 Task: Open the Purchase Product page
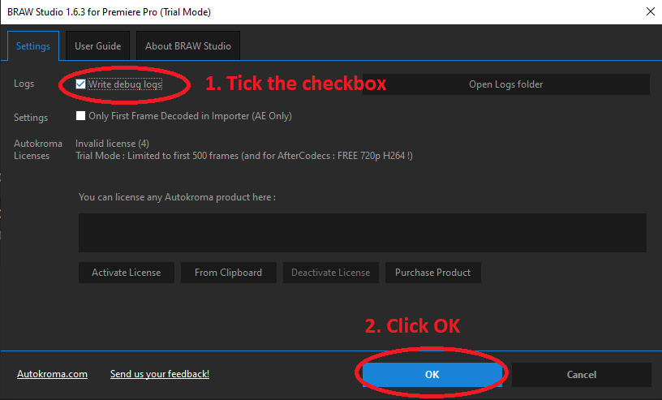[432, 273]
